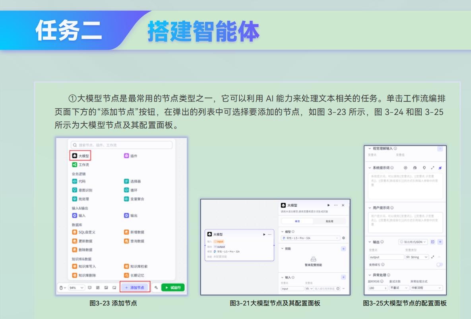Collapse the 视觉理解输入 section
This screenshot has height=319, width=471.
click(370, 148)
